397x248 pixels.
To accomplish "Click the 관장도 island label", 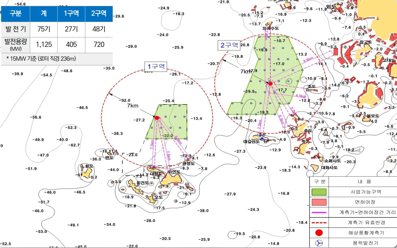I will [188, 164].
